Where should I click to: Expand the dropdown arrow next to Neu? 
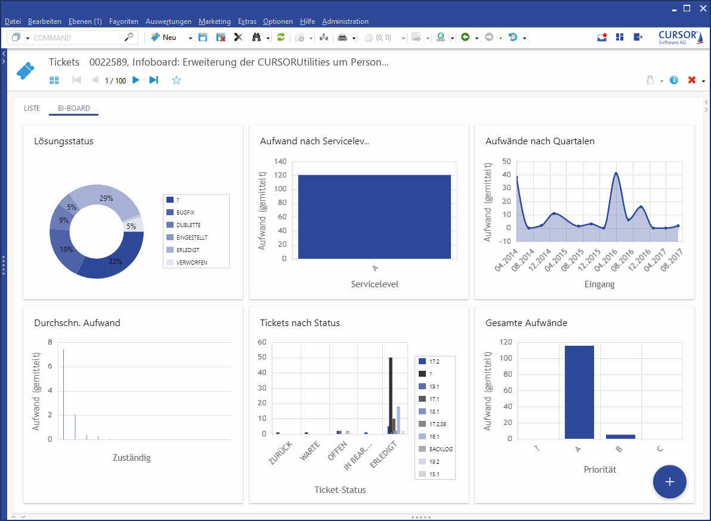(x=190, y=38)
